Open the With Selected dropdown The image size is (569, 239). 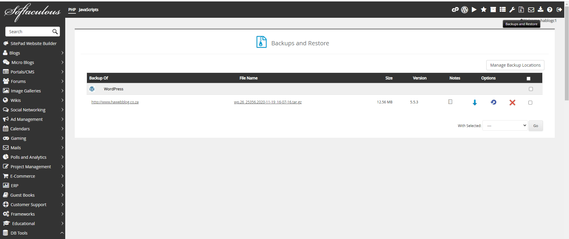tap(505, 126)
